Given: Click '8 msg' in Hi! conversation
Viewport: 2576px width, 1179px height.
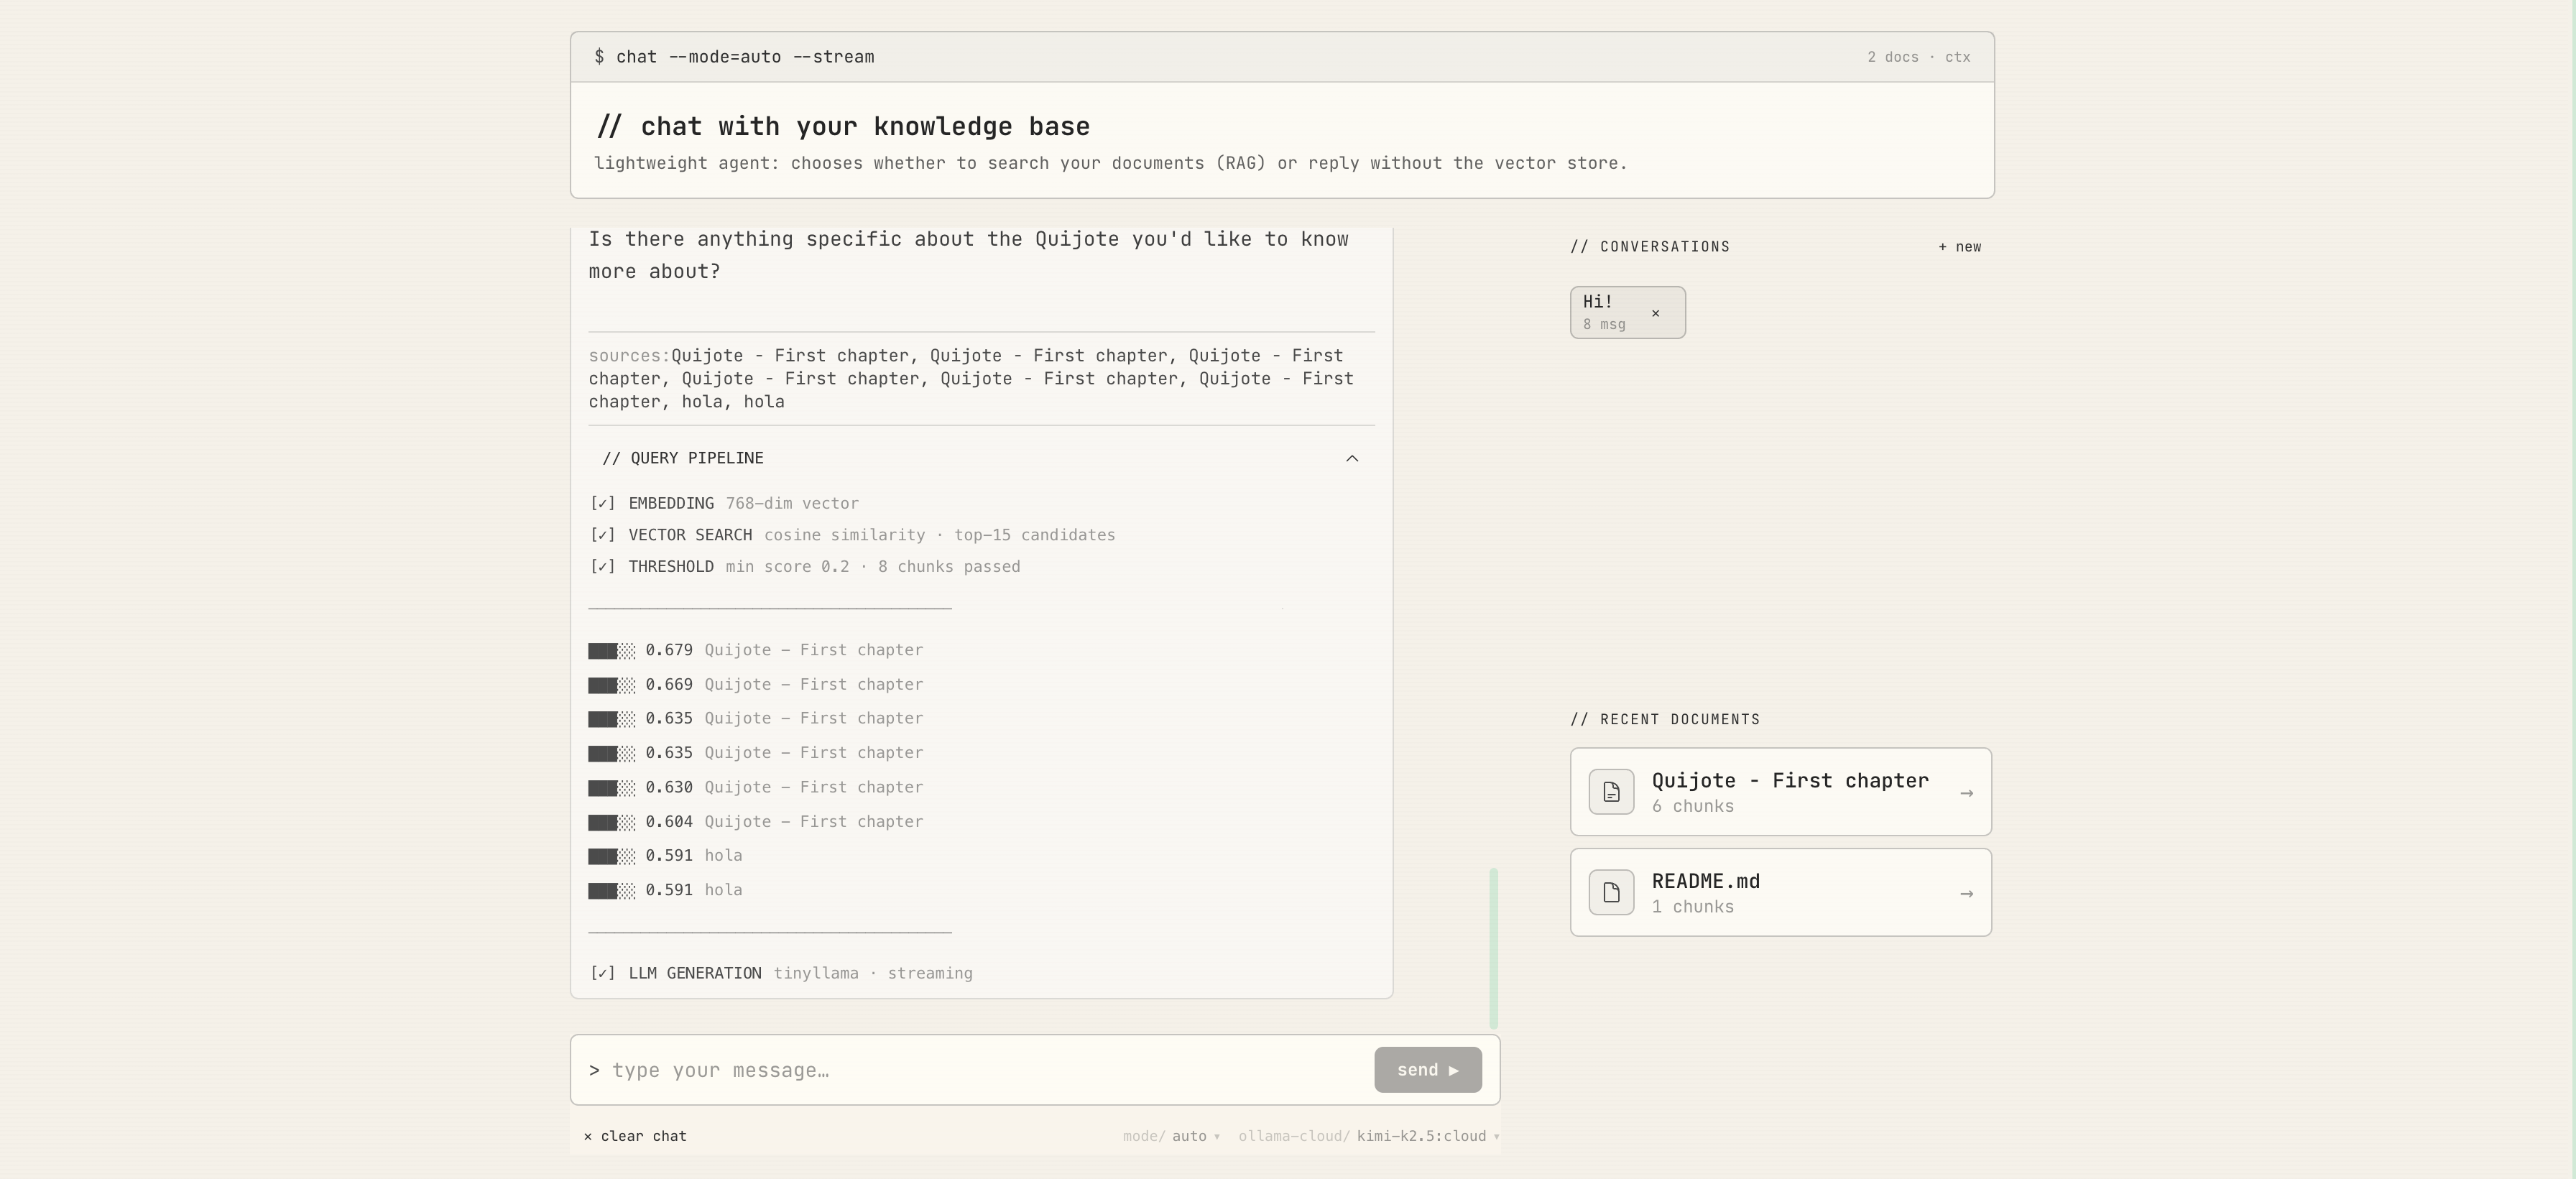Looking at the screenshot, I should [x=1604, y=325].
